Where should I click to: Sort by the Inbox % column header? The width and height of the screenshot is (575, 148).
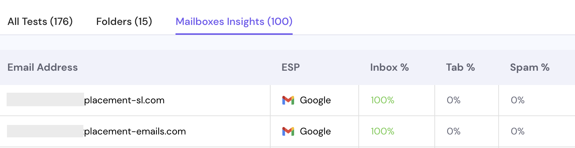[389, 67]
